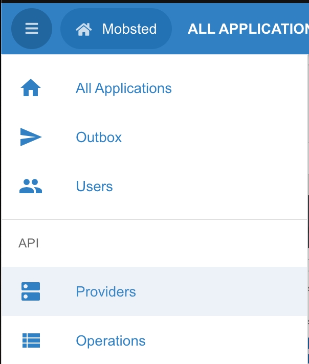Click the house icon in the Mobsted button
Screen dimensions: 309x364
pyautogui.click(x=83, y=29)
